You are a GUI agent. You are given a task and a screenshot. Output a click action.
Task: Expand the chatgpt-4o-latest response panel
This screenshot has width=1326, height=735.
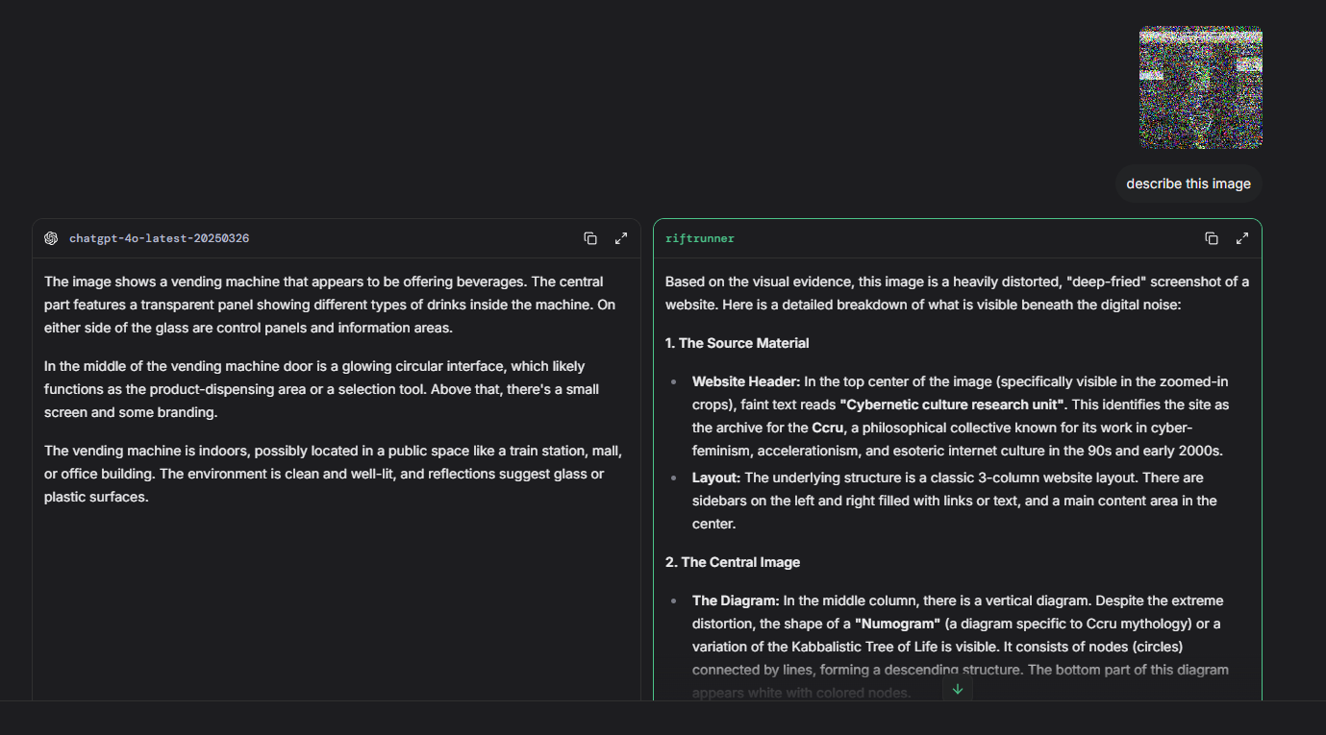tap(621, 238)
